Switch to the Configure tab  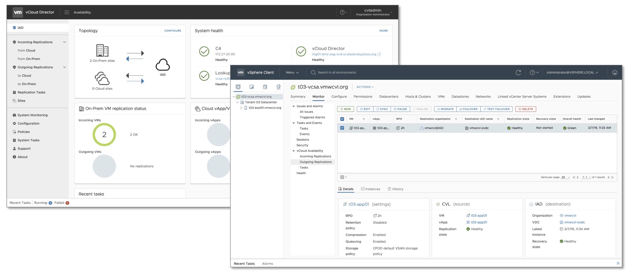coord(339,96)
